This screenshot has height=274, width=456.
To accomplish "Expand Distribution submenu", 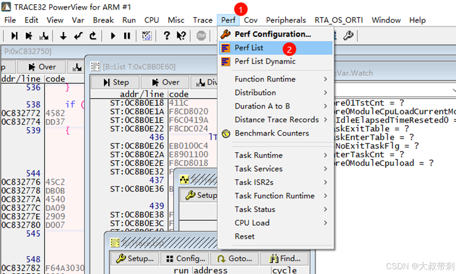I will 275,93.
